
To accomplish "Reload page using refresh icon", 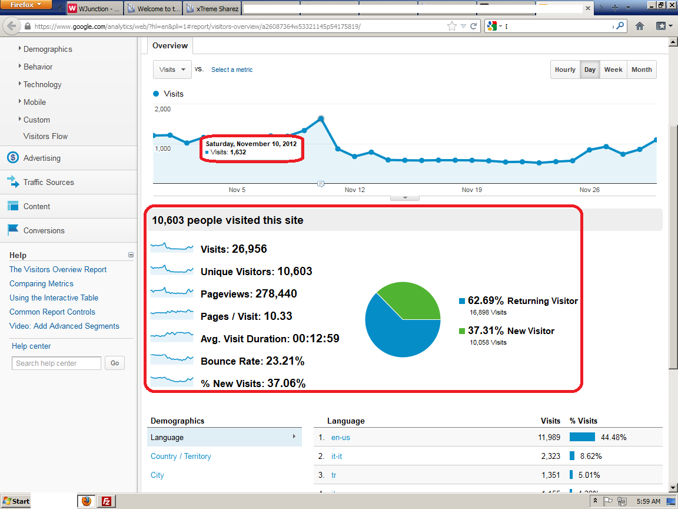I will [473, 27].
